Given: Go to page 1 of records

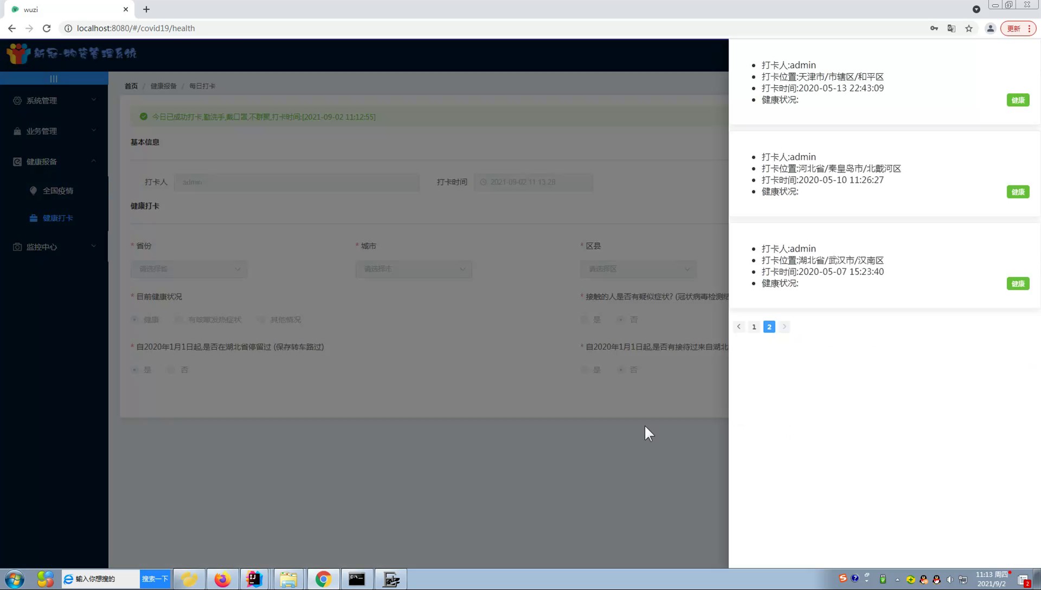Looking at the screenshot, I should (x=754, y=327).
